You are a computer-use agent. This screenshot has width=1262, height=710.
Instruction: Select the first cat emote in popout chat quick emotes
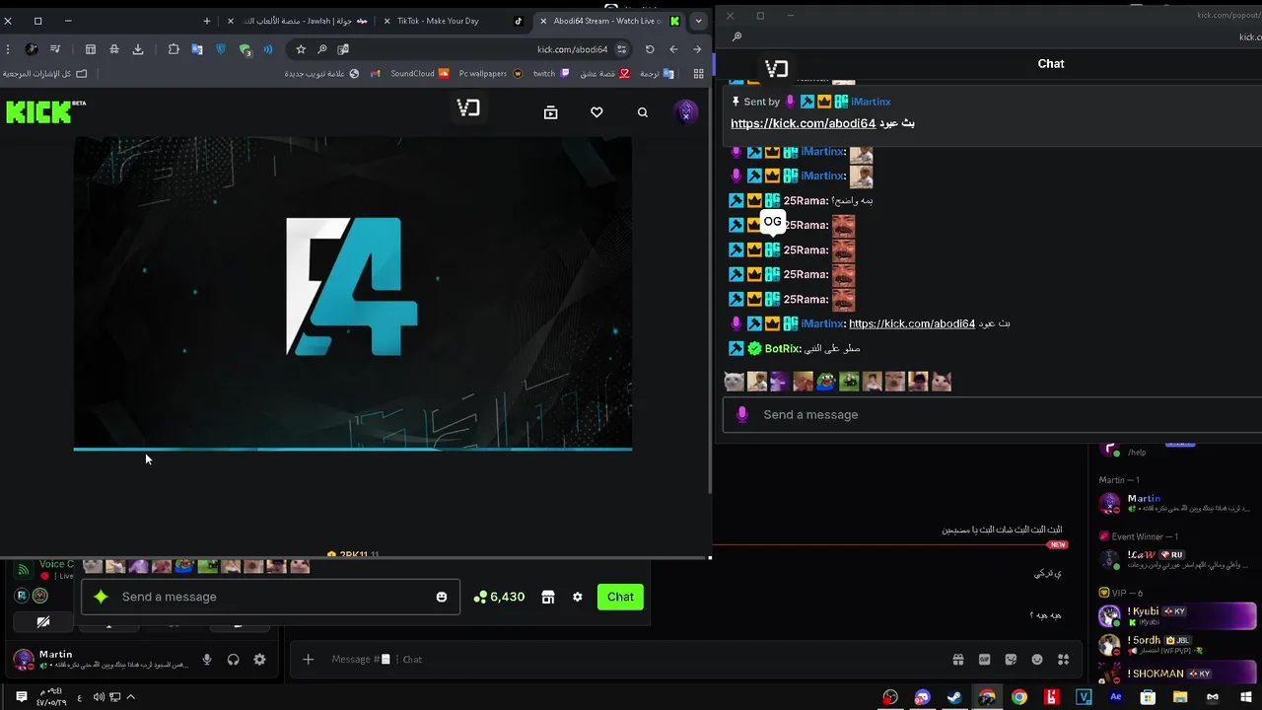click(734, 382)
